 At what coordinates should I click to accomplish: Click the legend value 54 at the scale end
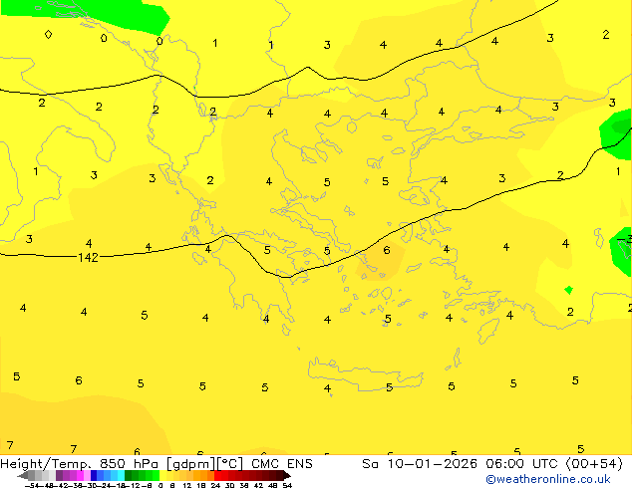pos(287,485)
